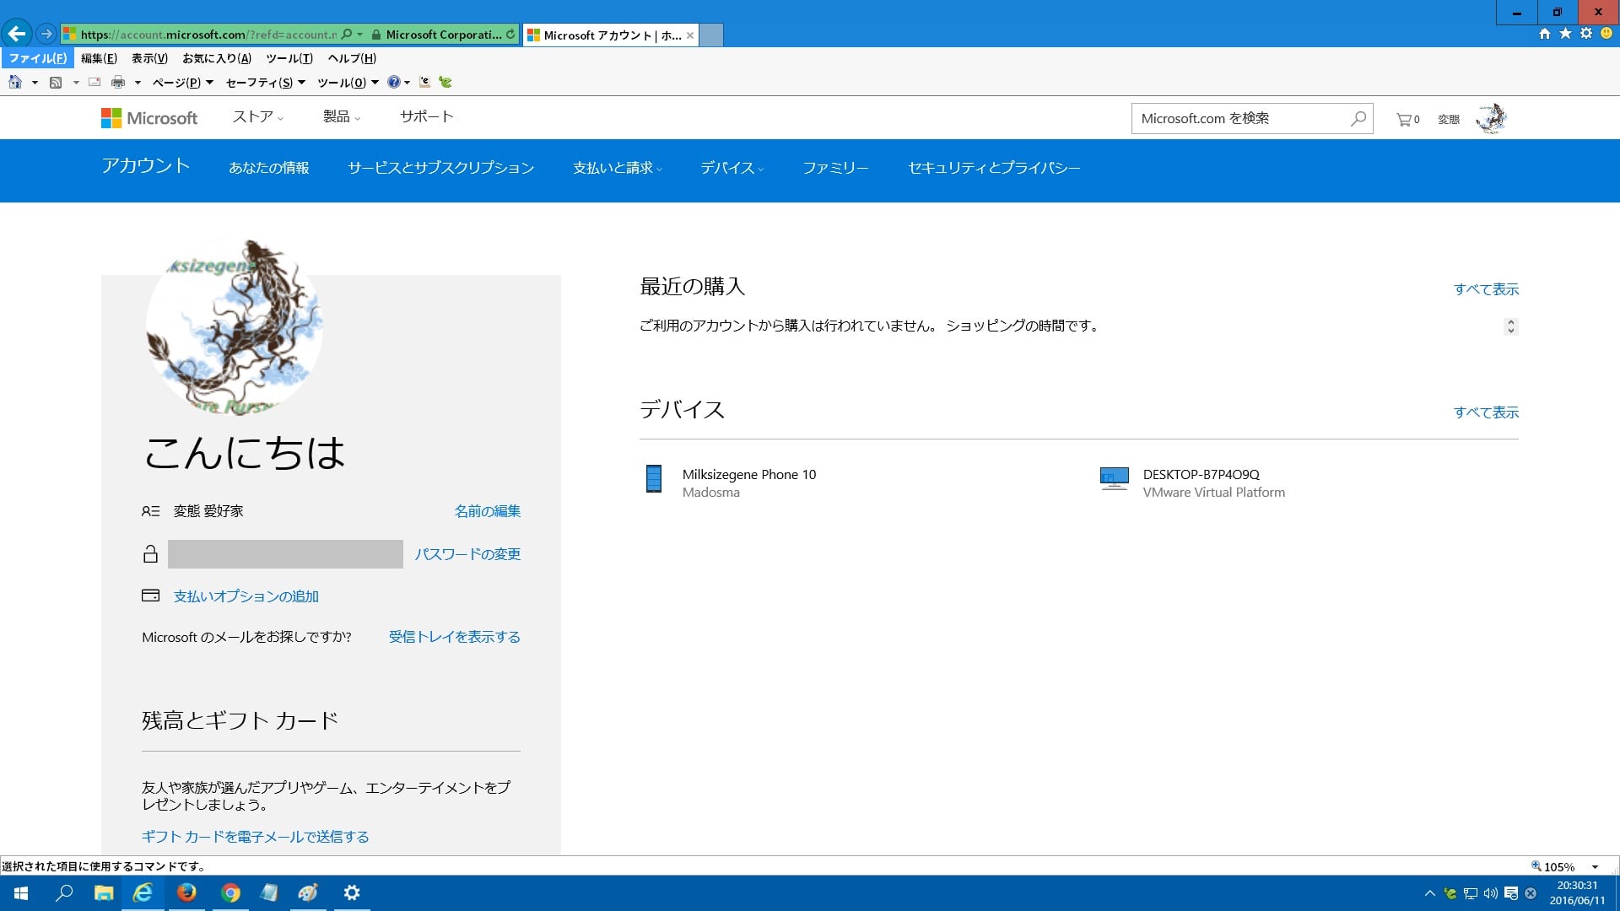
Task: Click the address bar search magnifier icon
Action: pyautogui.click(x=347, y=35)
